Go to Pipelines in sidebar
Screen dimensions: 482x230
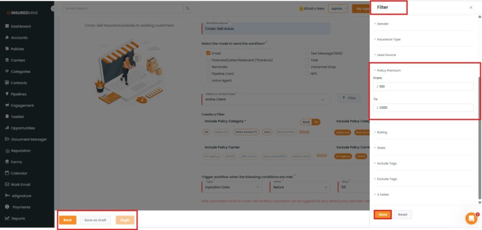(18, 94)
